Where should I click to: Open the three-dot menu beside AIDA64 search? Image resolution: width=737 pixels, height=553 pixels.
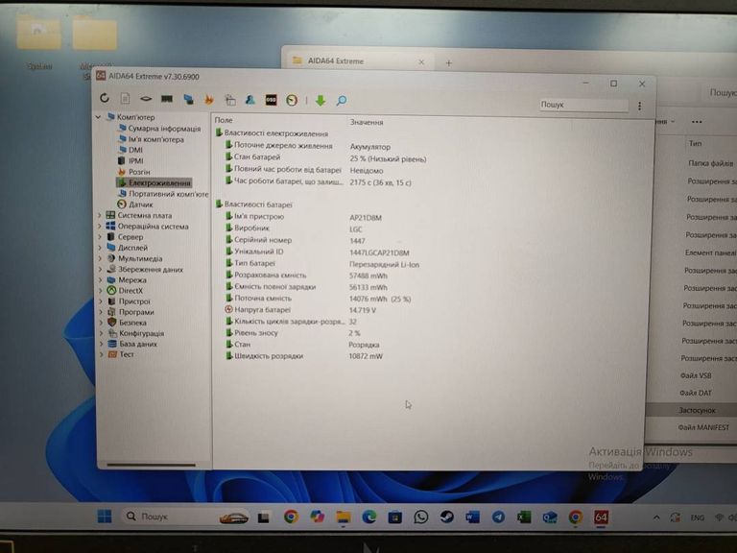(x=640, y=107)
